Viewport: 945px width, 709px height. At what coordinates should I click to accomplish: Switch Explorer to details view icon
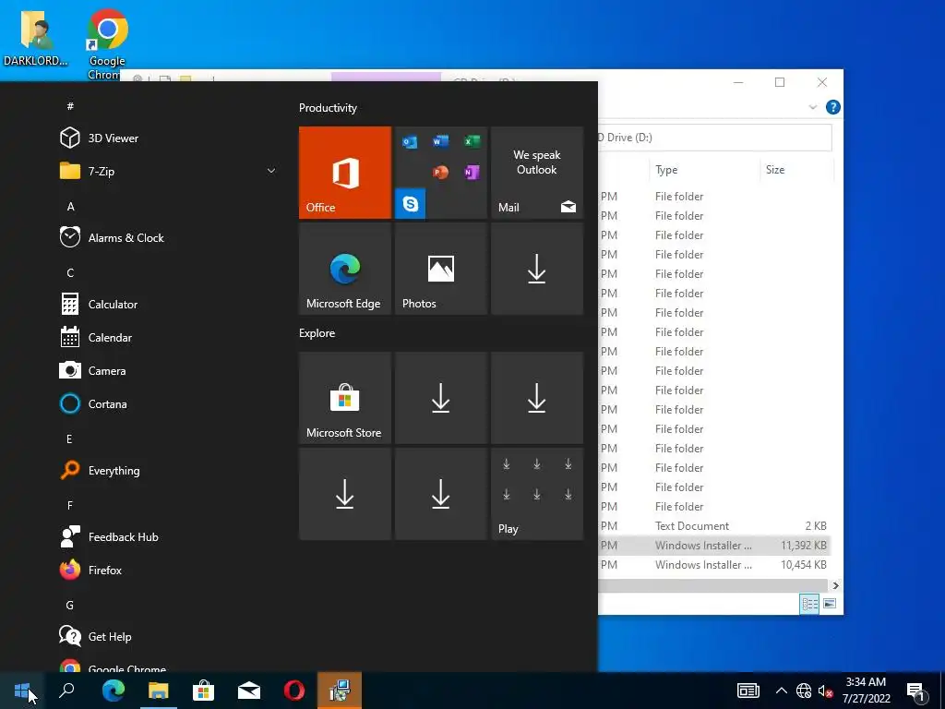[809, 604]
